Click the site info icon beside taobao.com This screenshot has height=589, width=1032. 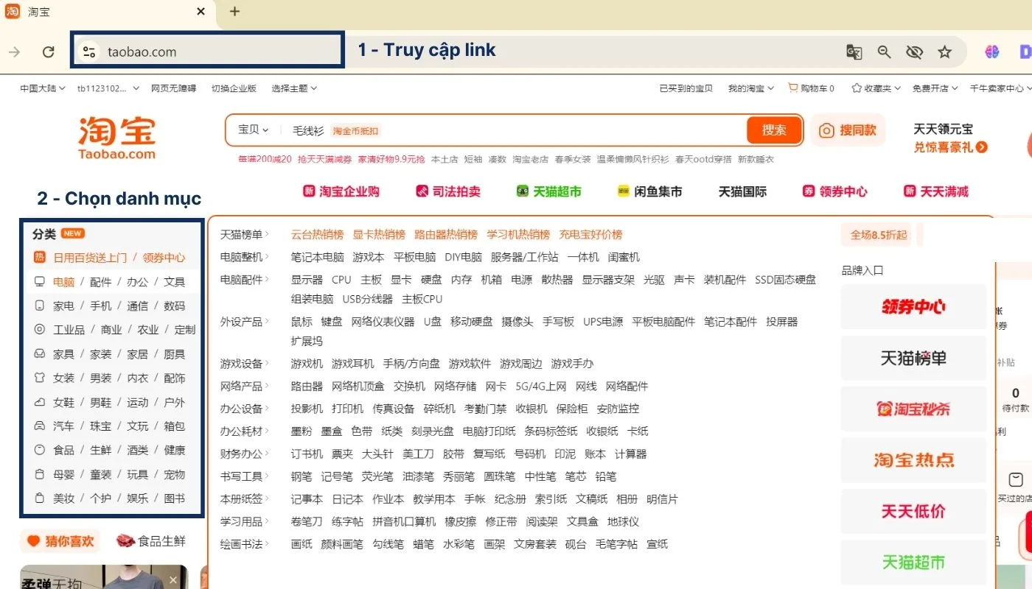click(89, 52)
